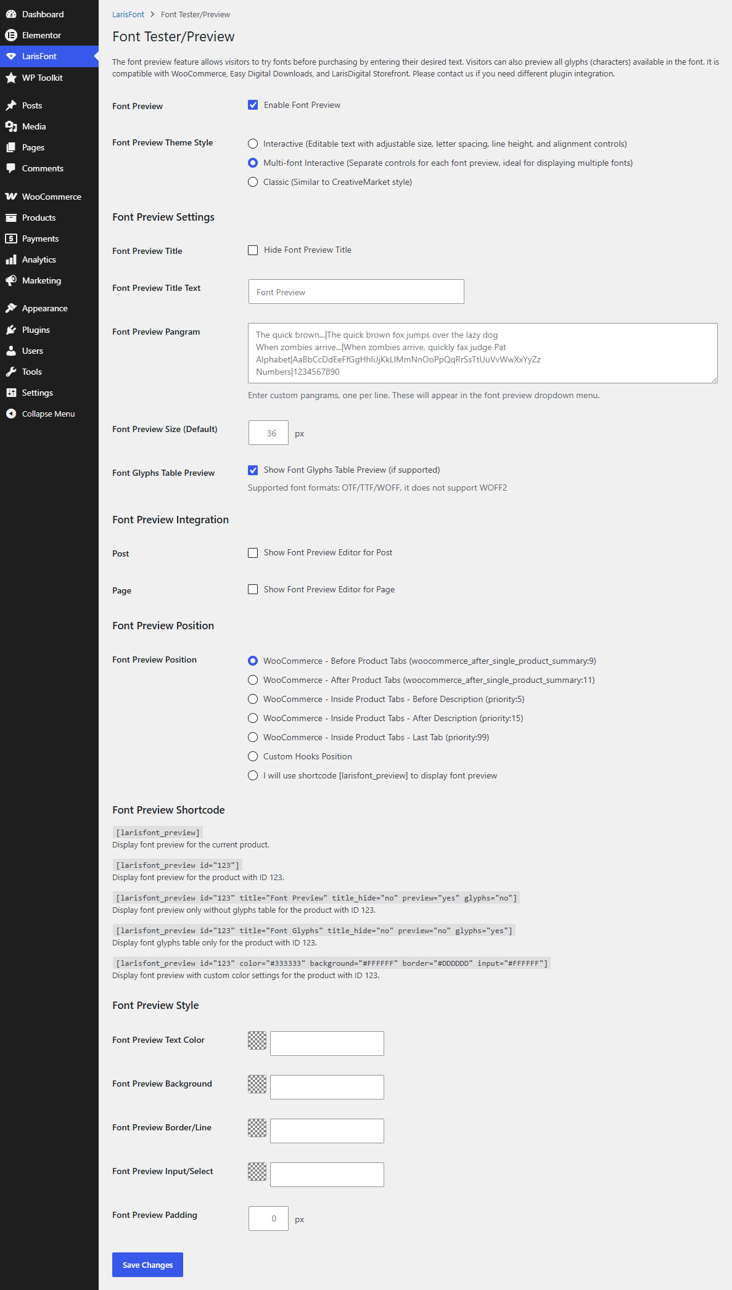Click the Media icon in sidebar
This screenshot has width=732, height=1290.
(x=11, y=126)
